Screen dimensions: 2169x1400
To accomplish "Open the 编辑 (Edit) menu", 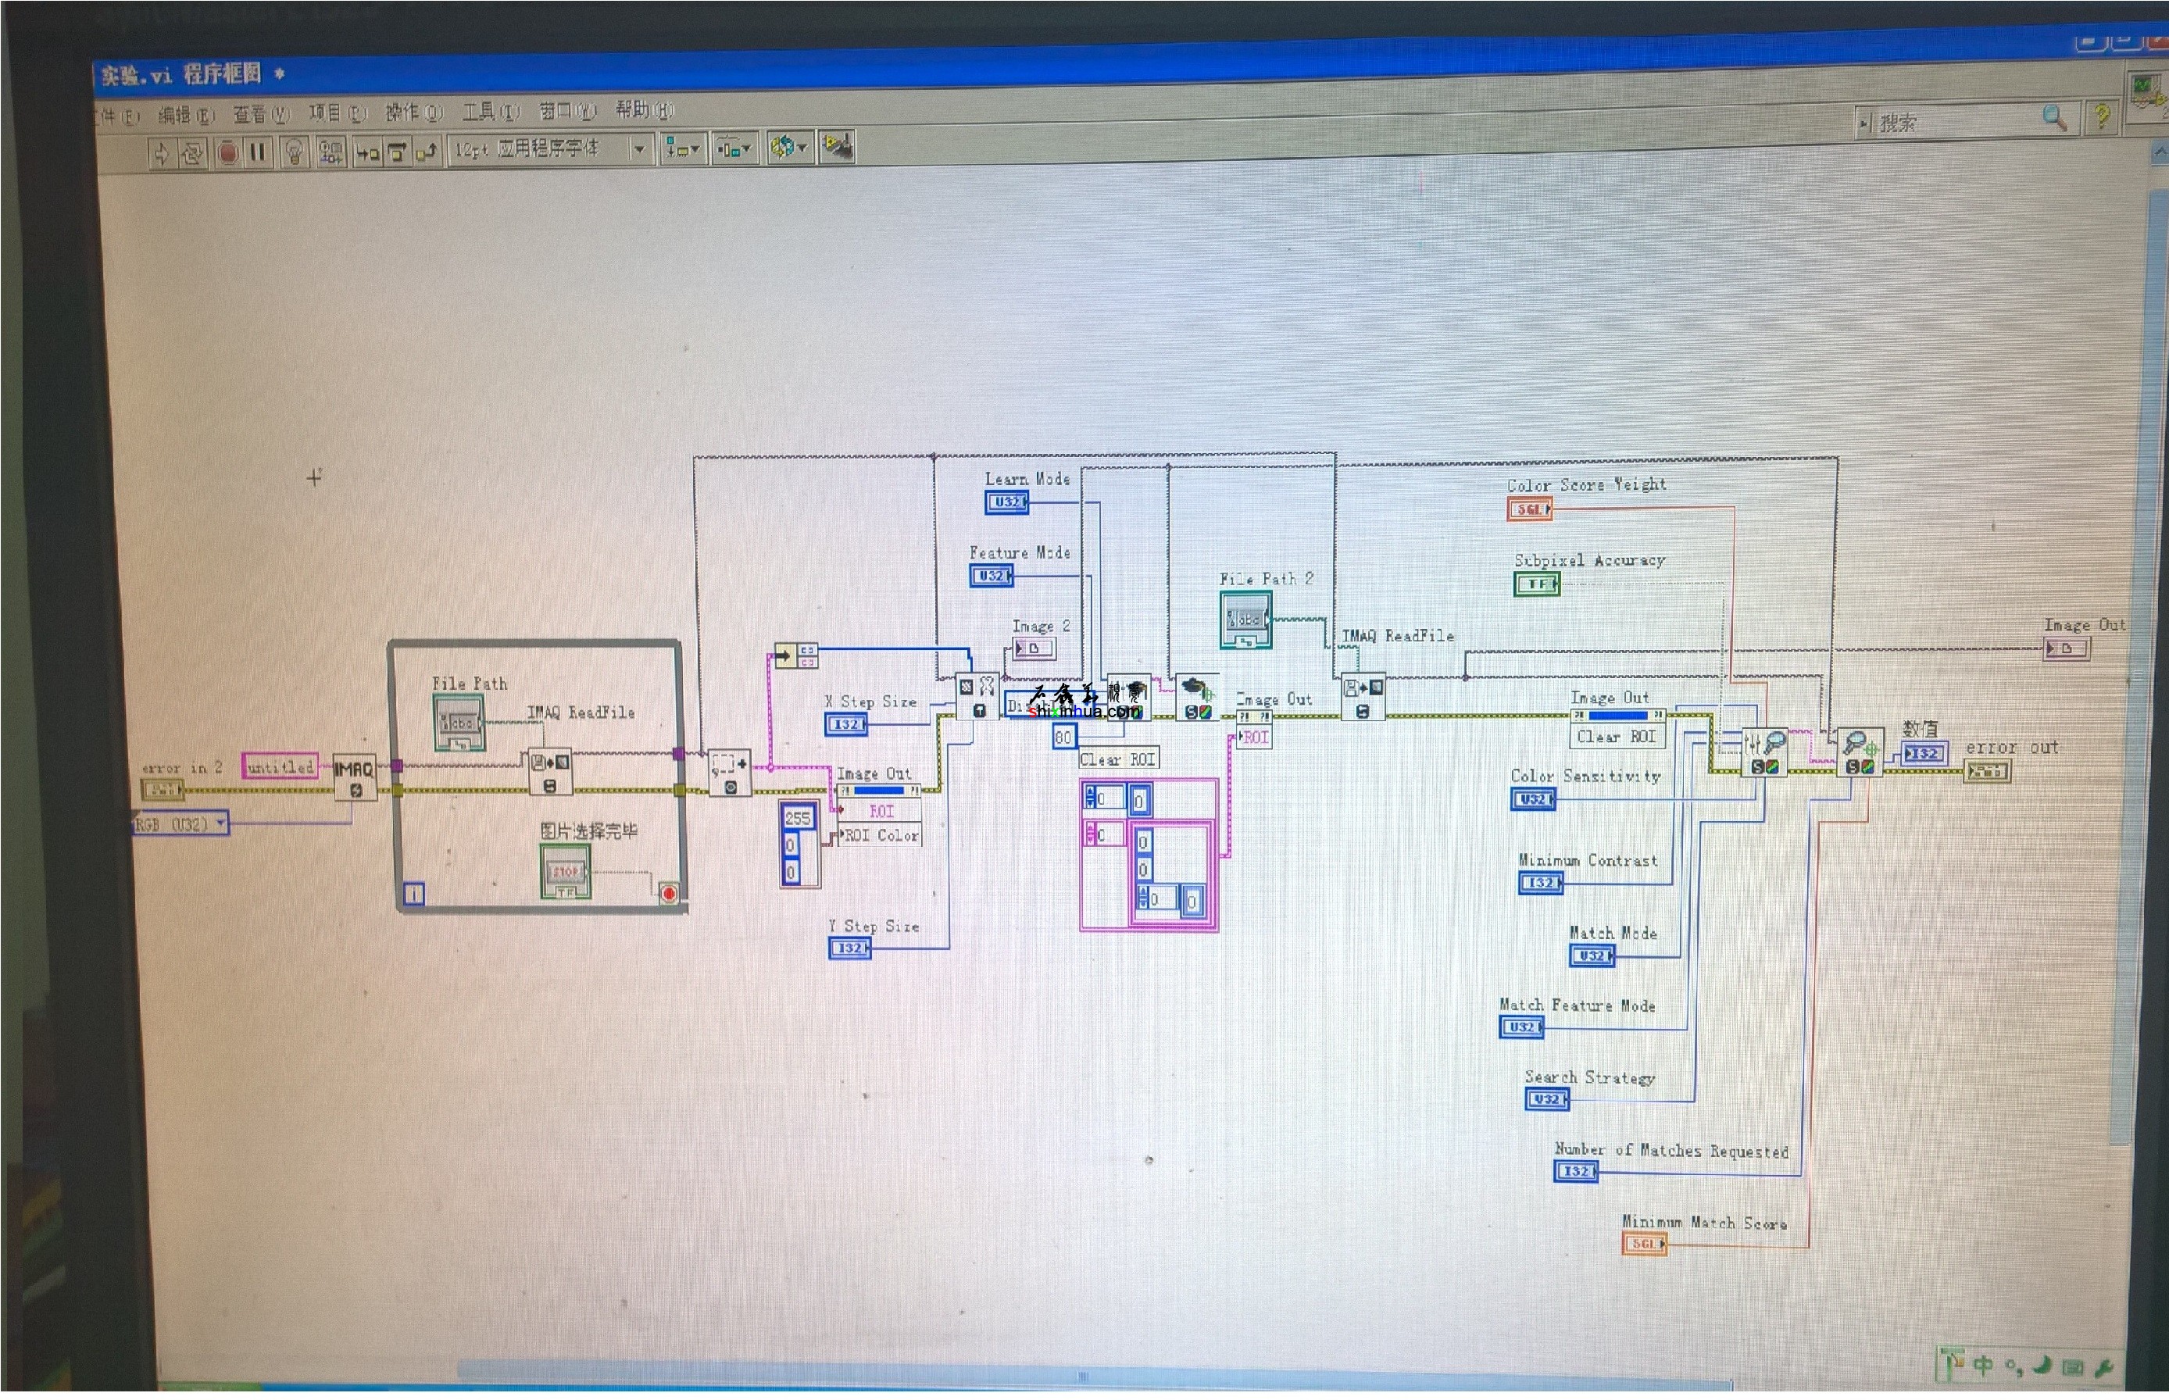I will click(x=185, y=115).
